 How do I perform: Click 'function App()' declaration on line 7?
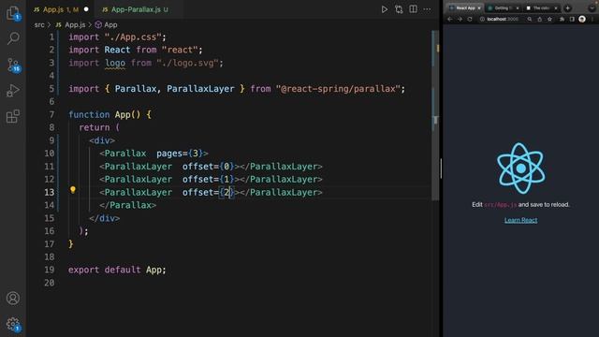point(104,114)
